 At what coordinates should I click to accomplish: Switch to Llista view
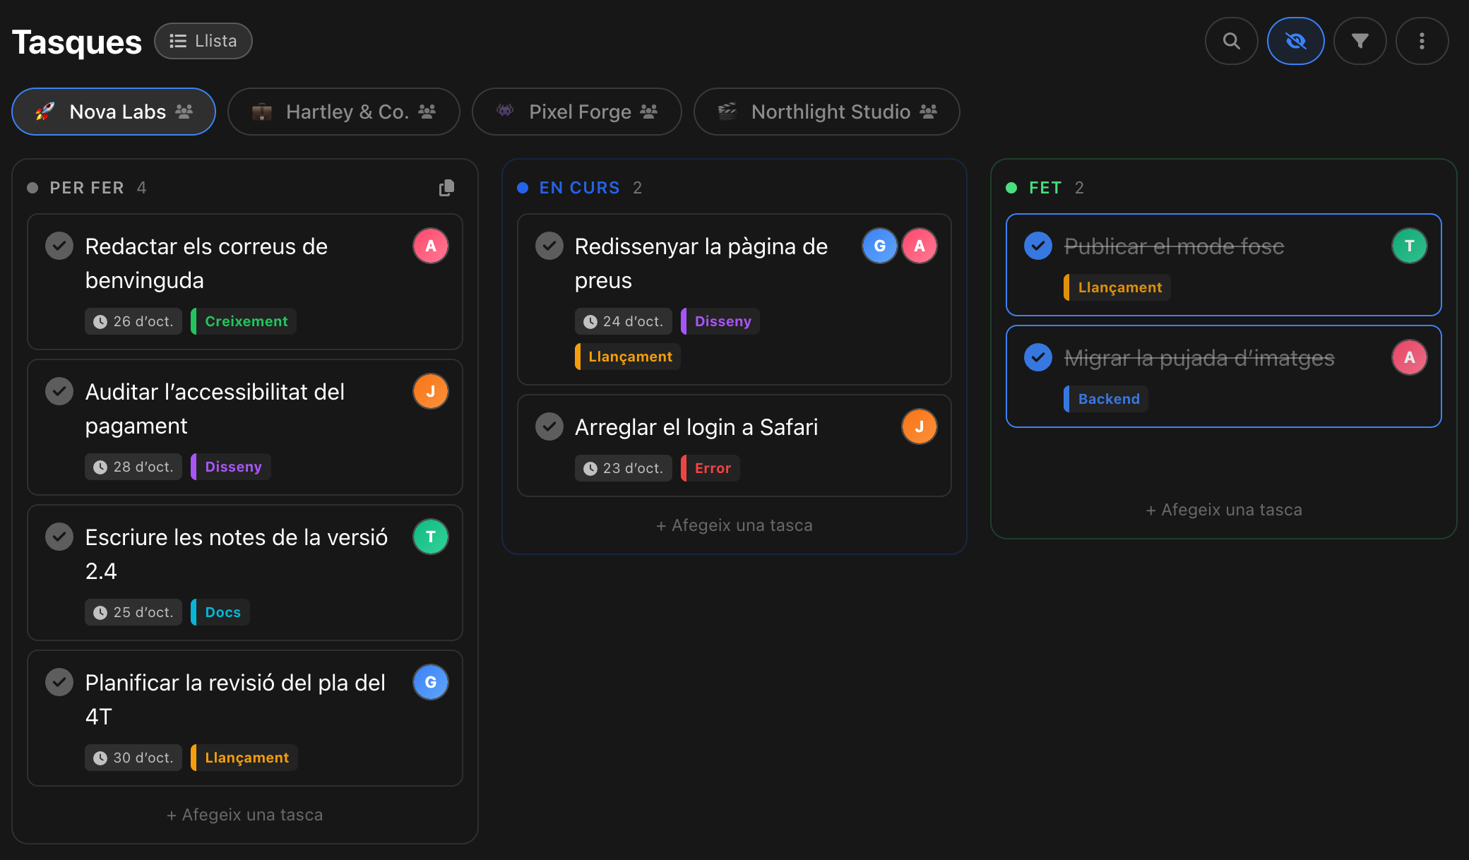coord(203,41)
